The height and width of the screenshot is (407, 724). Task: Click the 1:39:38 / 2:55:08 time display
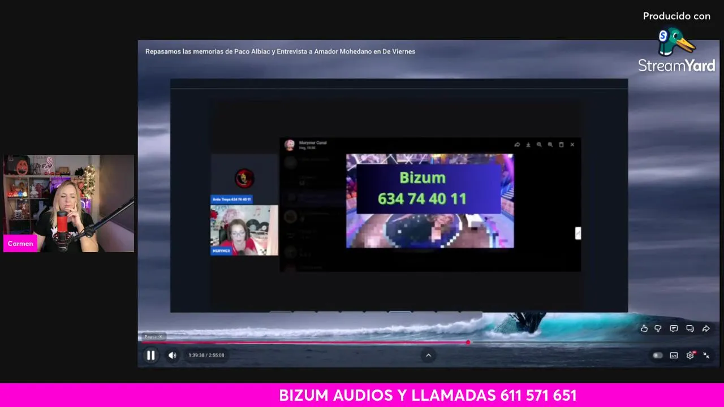click(206, 356)
